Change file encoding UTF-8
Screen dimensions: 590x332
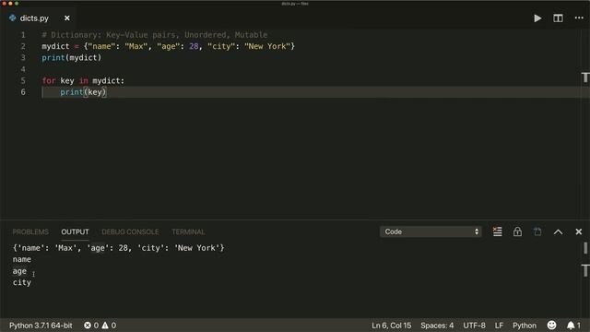[x=474, y=326]
